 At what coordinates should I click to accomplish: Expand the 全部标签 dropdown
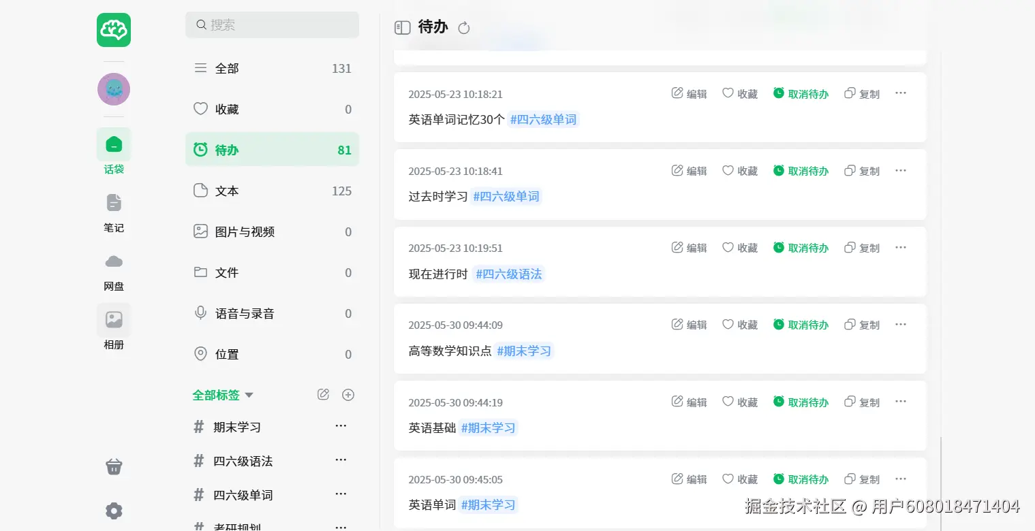coord(223,395)
